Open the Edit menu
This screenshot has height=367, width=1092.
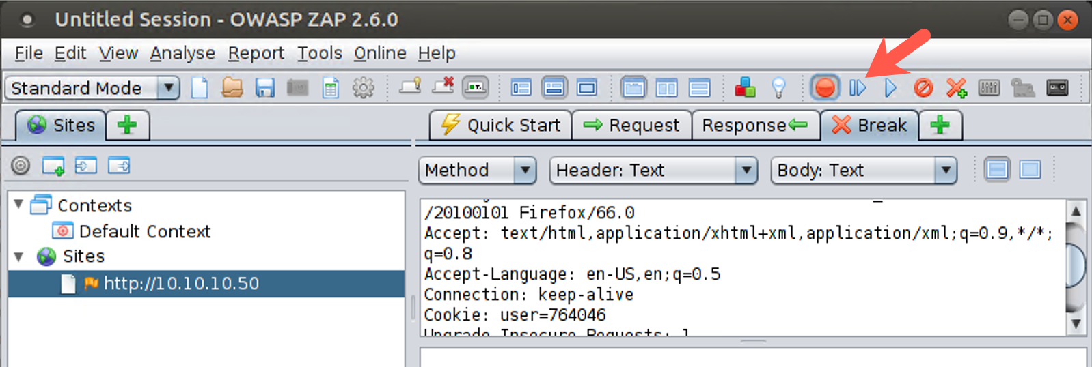[x=70, y=53]
